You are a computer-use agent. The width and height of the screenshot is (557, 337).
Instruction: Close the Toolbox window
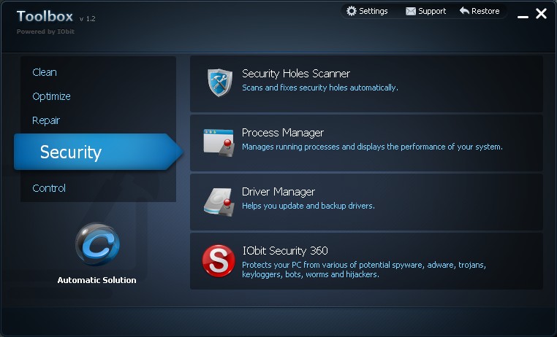[x=542, y=13]
